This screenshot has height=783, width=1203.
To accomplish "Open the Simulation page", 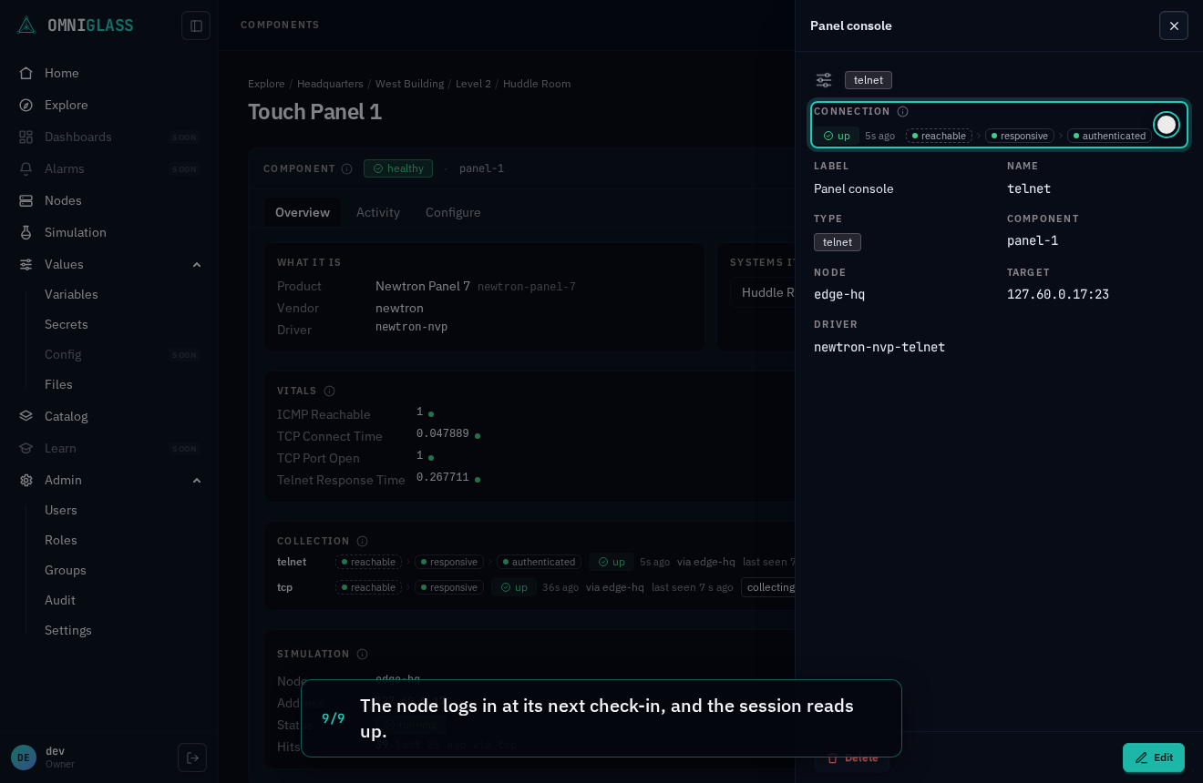I will [x=109, y=232].
